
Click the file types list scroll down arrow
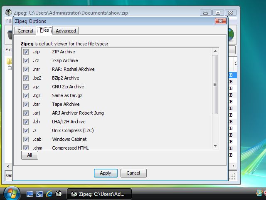215,146
